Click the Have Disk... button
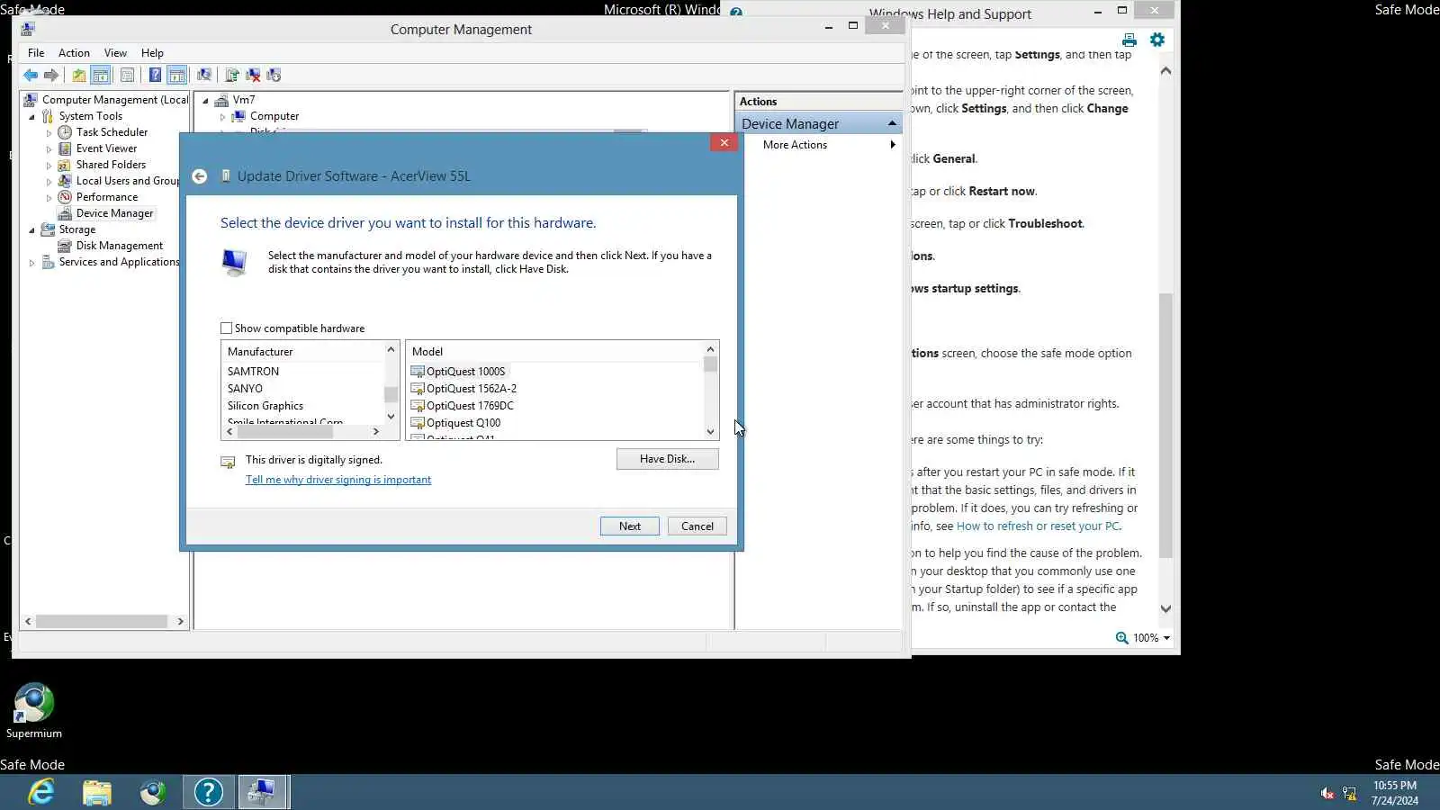This screenshot has width=1440, height=810. coord(667,459)
